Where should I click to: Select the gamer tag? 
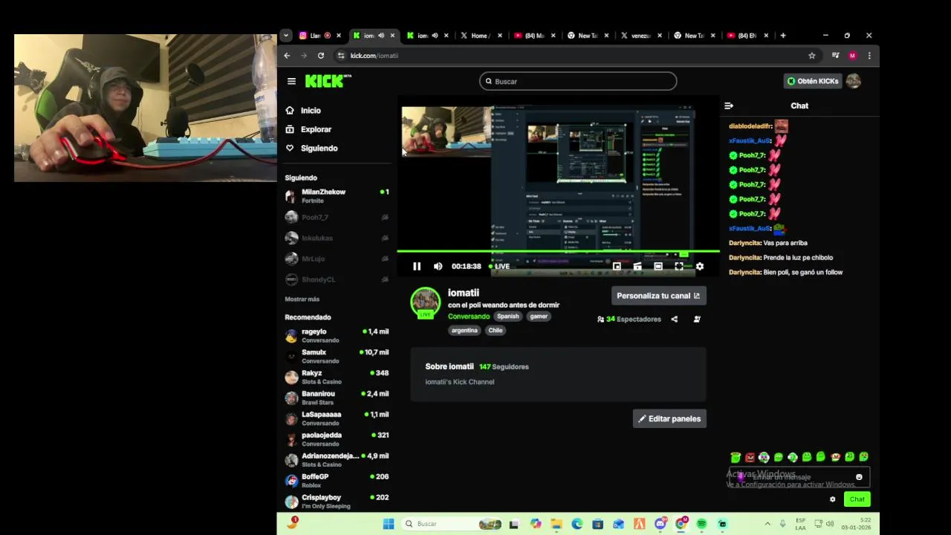pyautogui.click(x=539, y=317)
